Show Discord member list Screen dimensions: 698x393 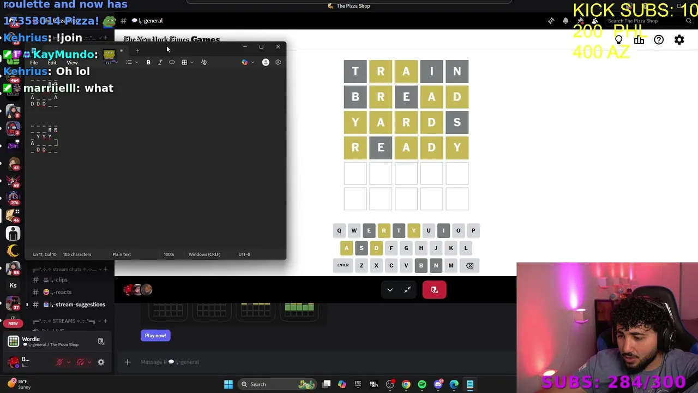point(595,21)
